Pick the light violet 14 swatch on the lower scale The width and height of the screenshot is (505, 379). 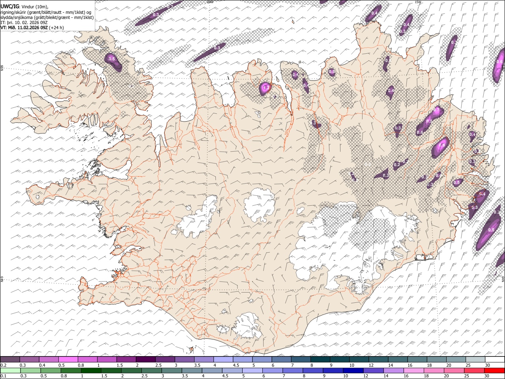393,370
